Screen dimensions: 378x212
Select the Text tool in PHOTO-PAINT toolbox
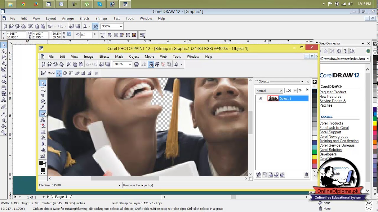point(43,120)
